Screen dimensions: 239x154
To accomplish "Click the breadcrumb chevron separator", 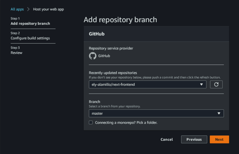I will (28, 9).
